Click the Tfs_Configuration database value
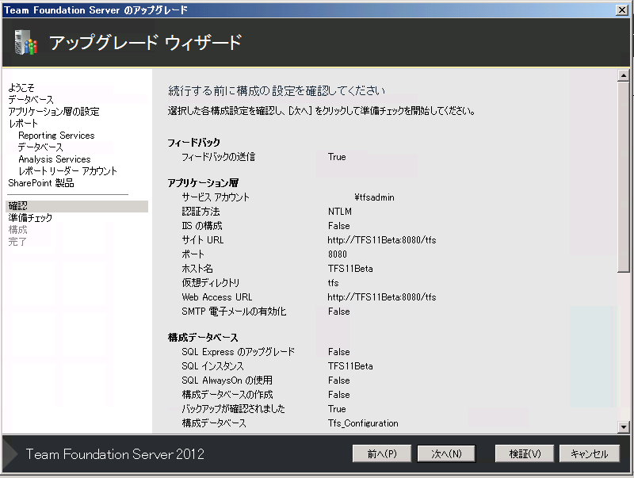 coord(363,423)
